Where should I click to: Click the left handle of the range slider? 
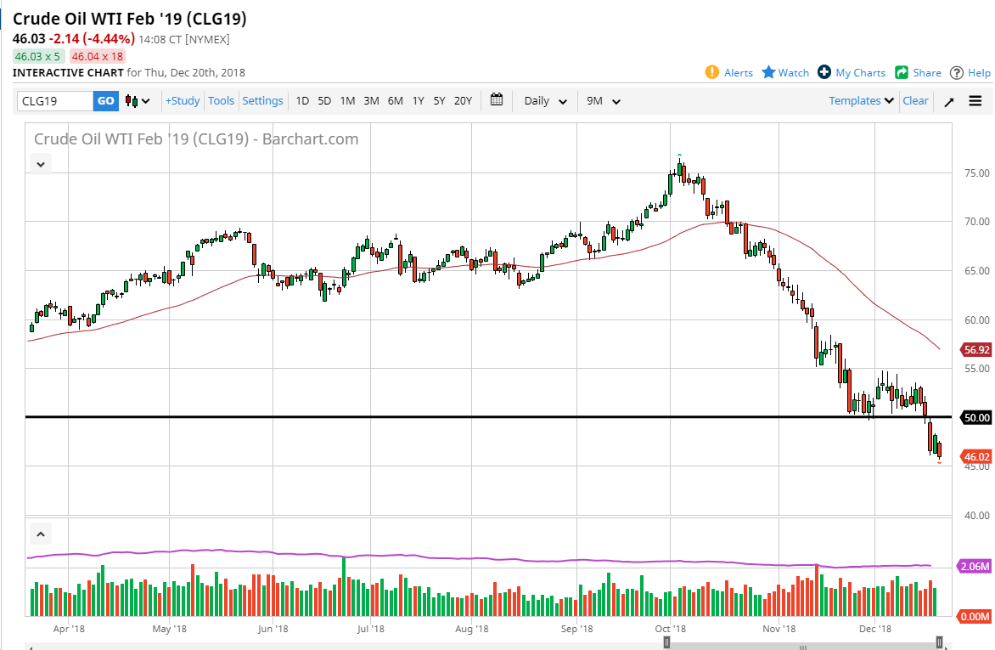point(667,643)
